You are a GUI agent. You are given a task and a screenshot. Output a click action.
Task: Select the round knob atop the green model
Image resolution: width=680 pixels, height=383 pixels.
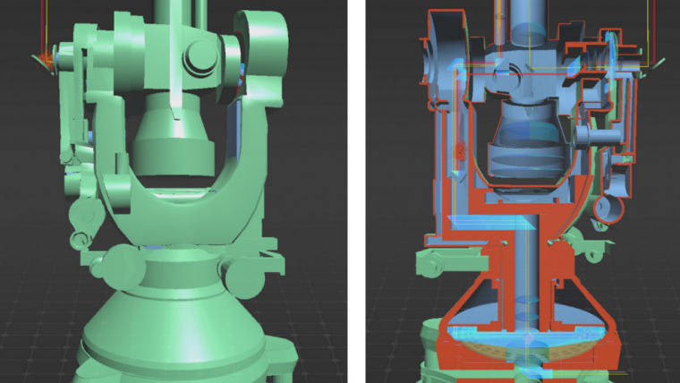(x=199, y=59)
